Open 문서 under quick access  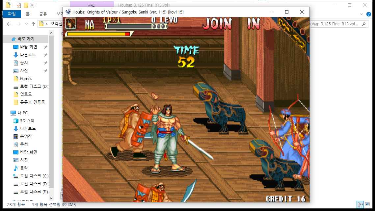(24, 63)
